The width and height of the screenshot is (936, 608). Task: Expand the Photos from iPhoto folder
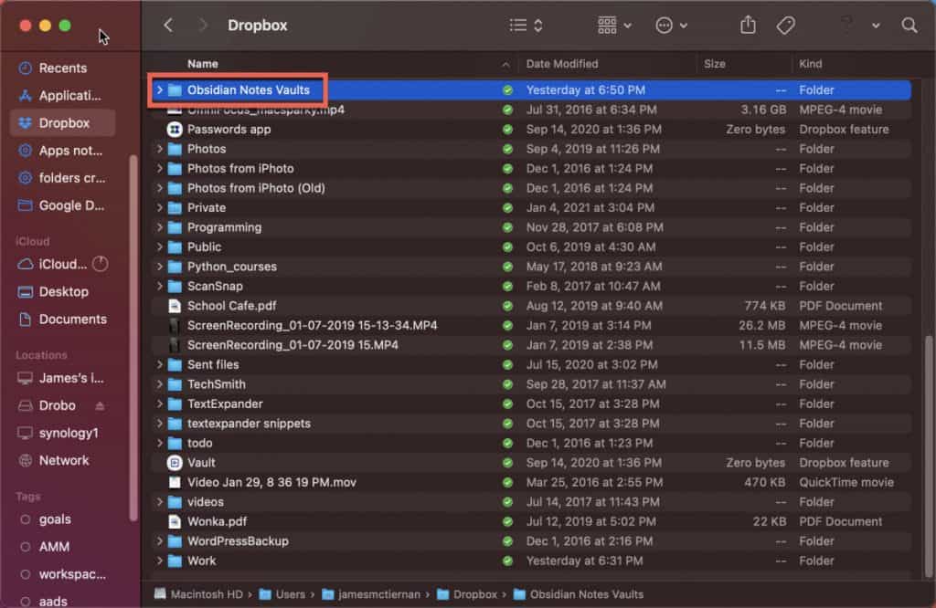159,168
